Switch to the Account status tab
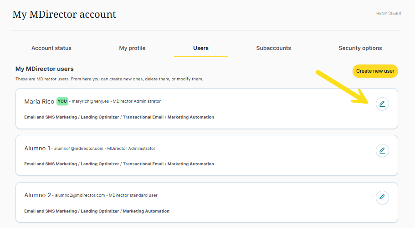This screenshot has width=415, height=228. [x=51, y=48]
